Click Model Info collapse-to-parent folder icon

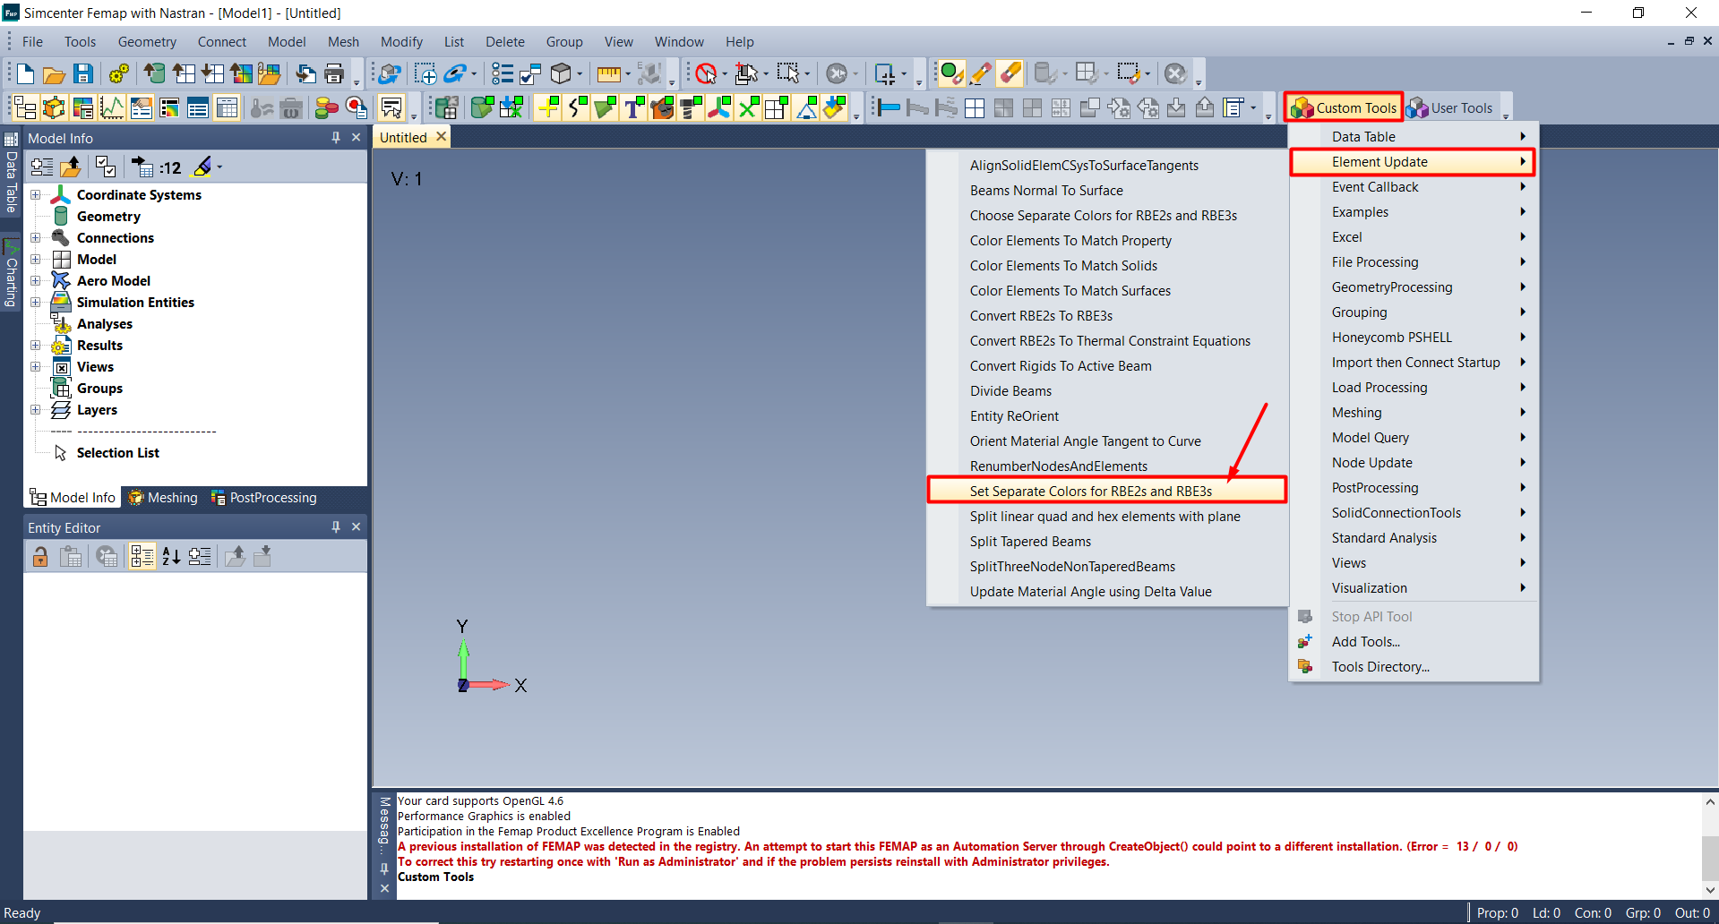pos(71,167)
